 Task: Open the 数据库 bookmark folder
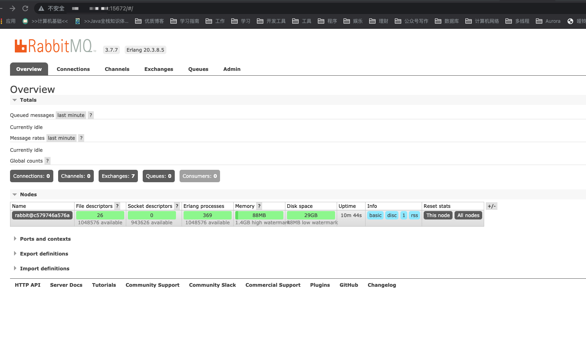[447, 21]
